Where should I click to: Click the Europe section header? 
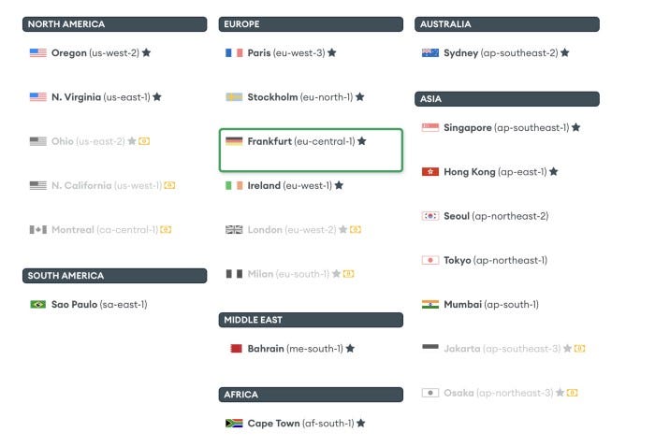pos(311,24)
